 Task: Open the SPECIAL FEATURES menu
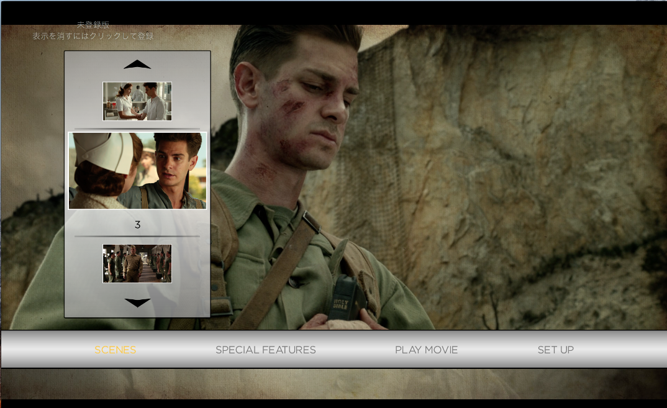pyautogui.click(x=265, y=350)
